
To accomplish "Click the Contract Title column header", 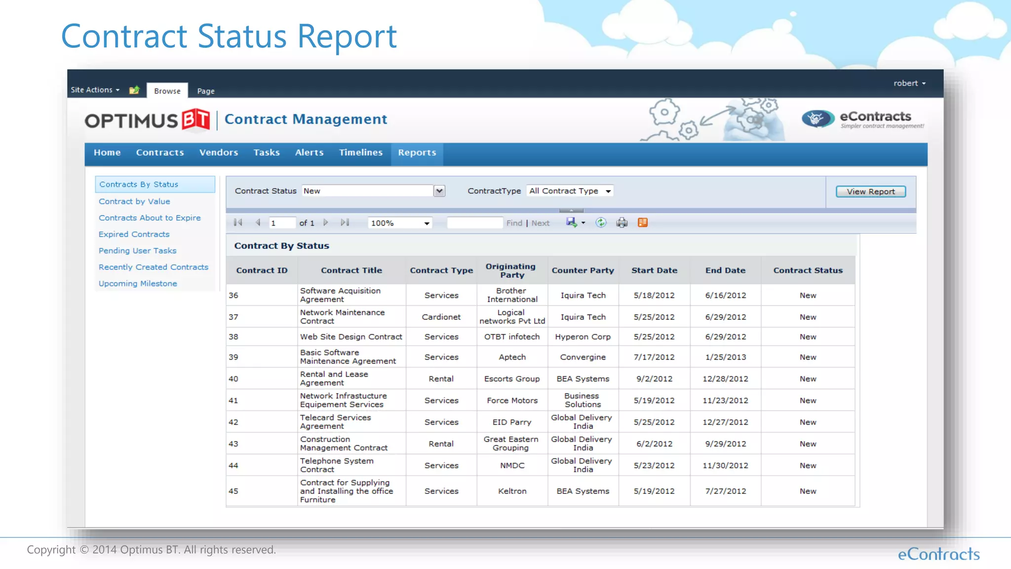I will click(351, 270).
